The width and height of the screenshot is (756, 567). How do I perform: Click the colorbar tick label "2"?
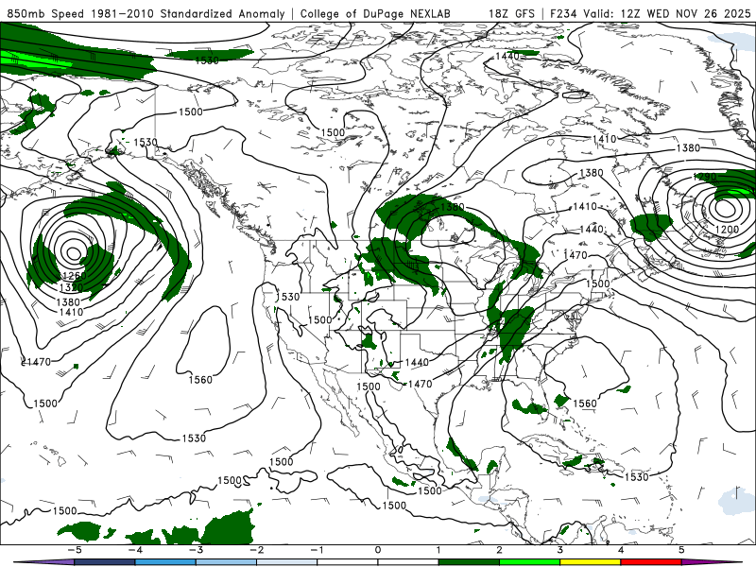point(499,550)
